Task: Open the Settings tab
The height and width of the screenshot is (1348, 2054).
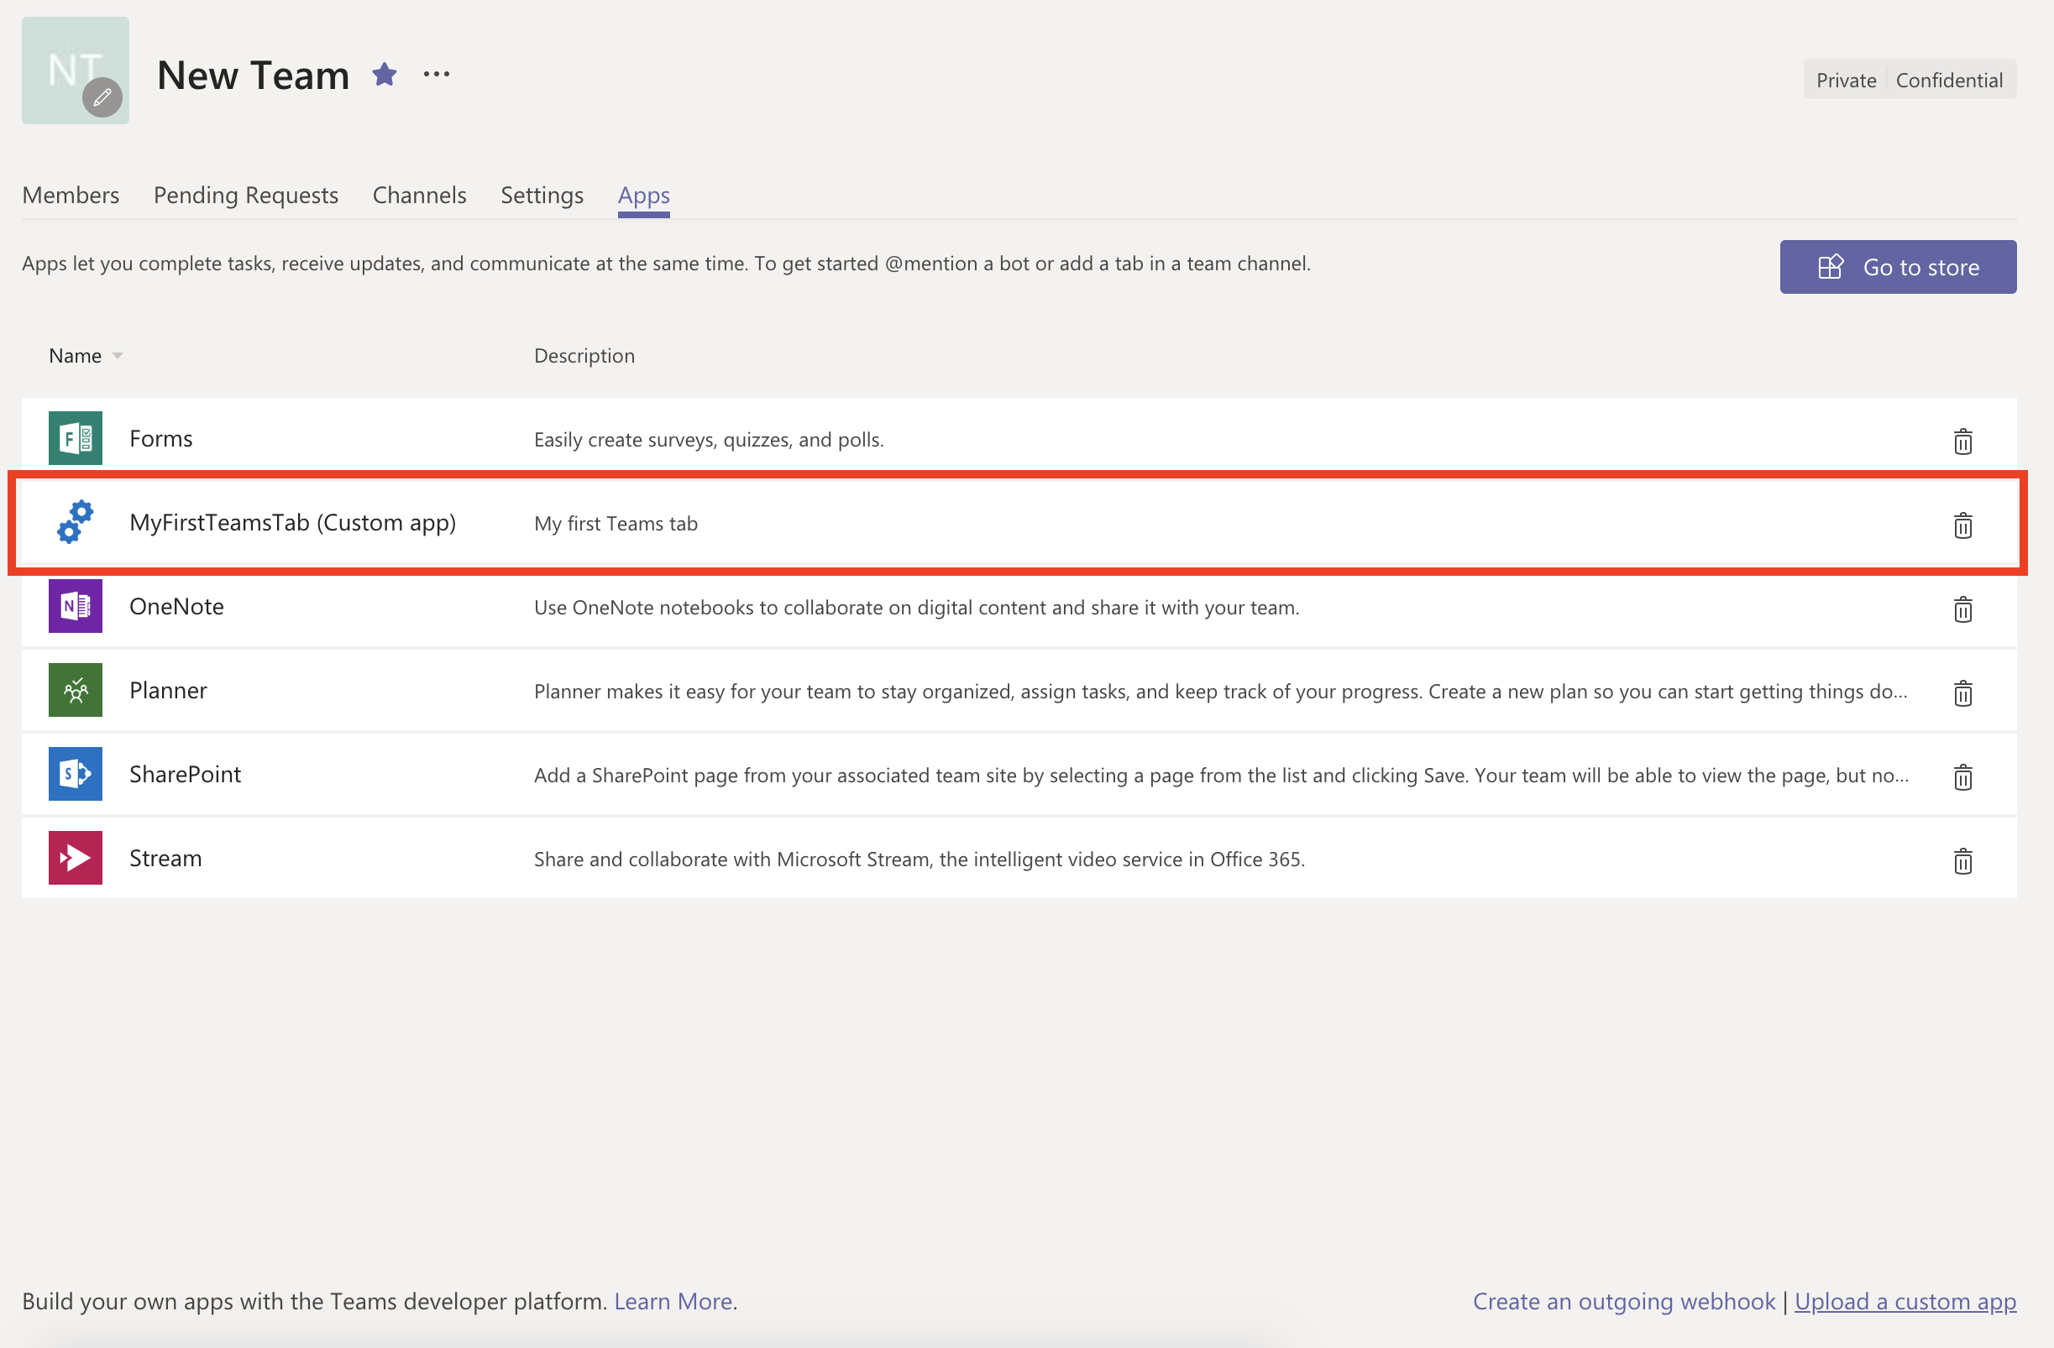Action: [542, 195]
